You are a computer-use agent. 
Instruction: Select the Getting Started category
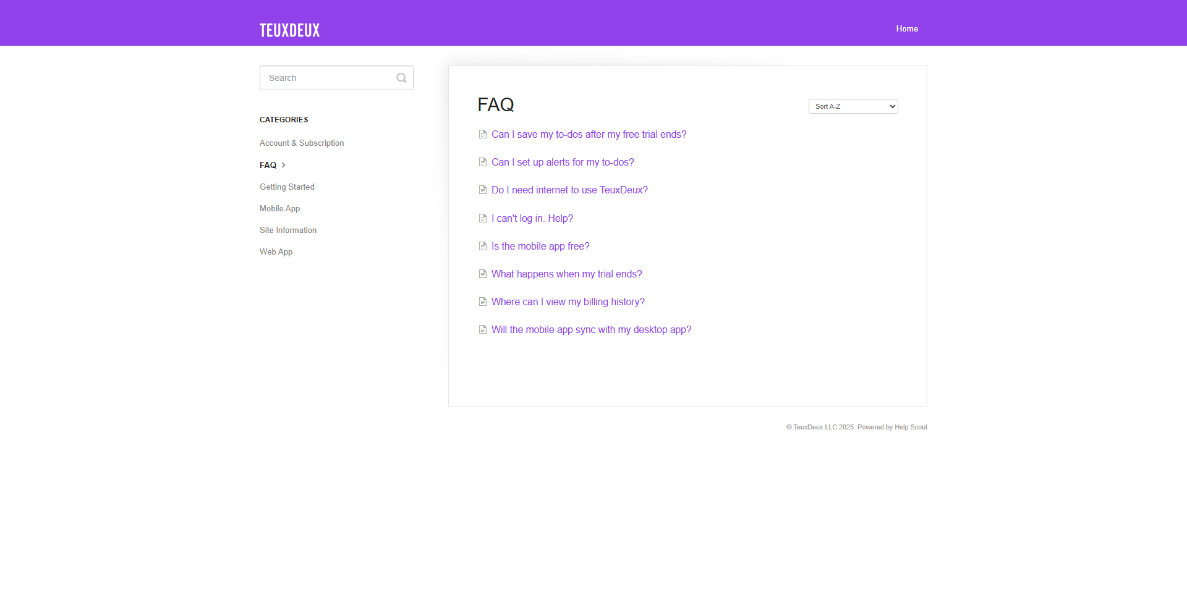coord(287,187)
